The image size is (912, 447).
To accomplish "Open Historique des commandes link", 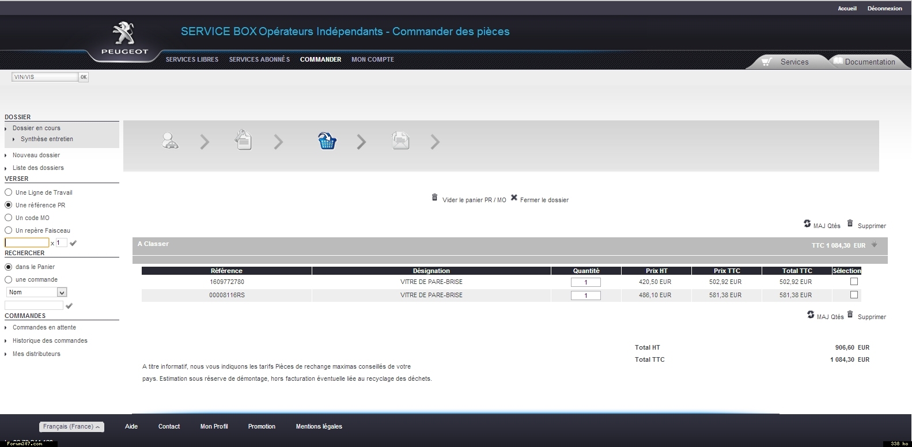I will (x=50, y=340).
